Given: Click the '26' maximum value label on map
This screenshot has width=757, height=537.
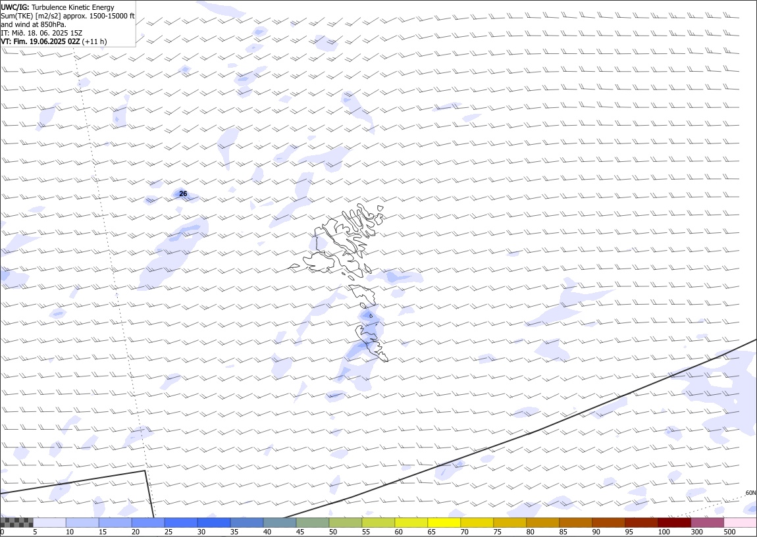Looking at the screenshot, I should pyautogui.click(x=183, y=193).
